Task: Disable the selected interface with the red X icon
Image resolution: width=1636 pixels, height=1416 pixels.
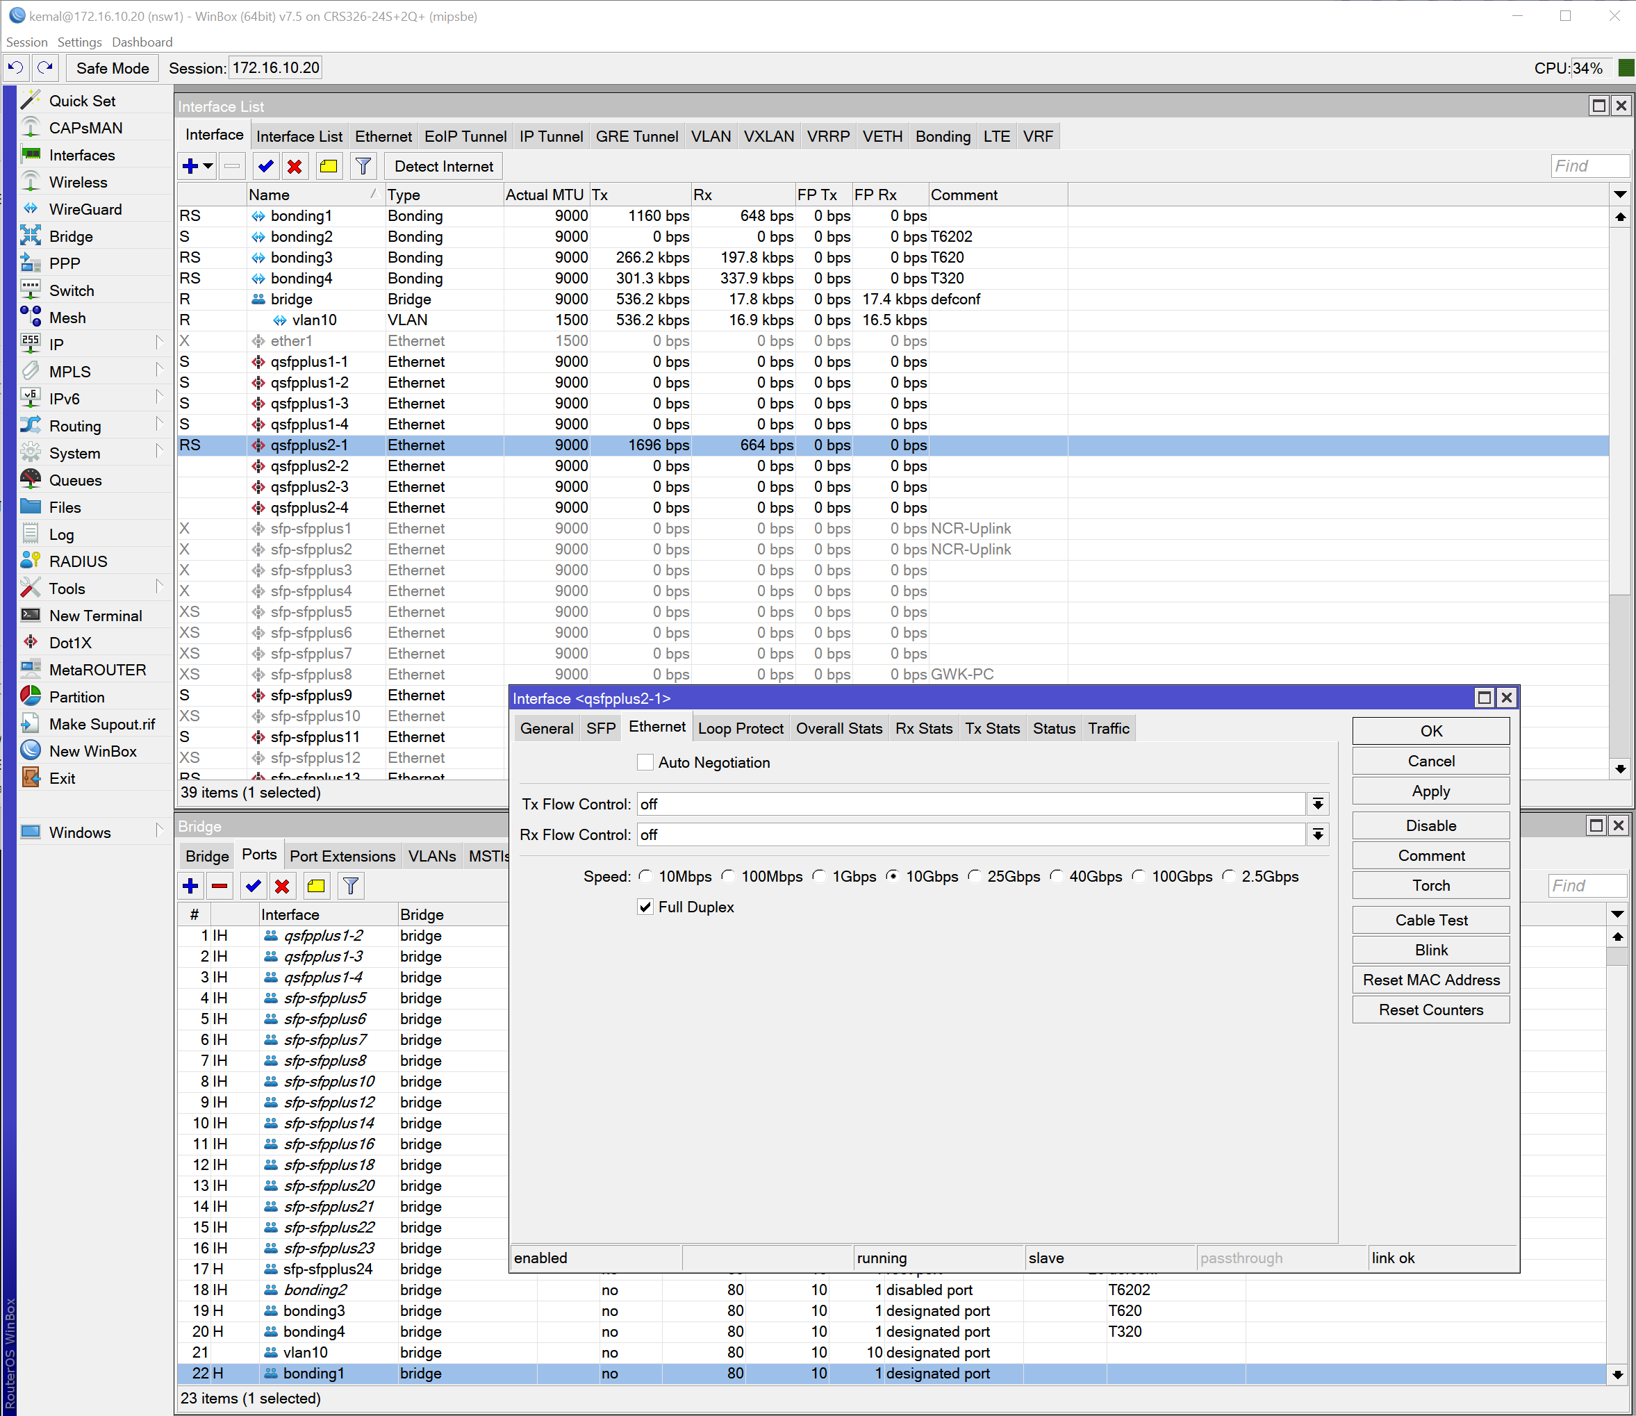Action: pyautogui.click(x=294, y=166)
